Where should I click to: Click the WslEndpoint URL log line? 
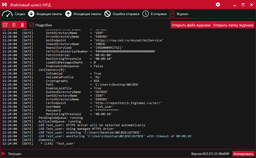point(105,40)
